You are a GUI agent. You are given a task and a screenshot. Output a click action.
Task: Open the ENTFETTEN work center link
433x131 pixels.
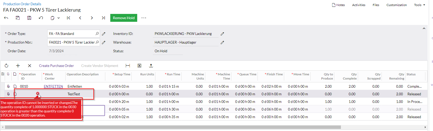coord(53,86)
